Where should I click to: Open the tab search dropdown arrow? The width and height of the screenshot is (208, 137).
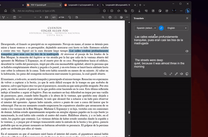(x=144, y=5)
